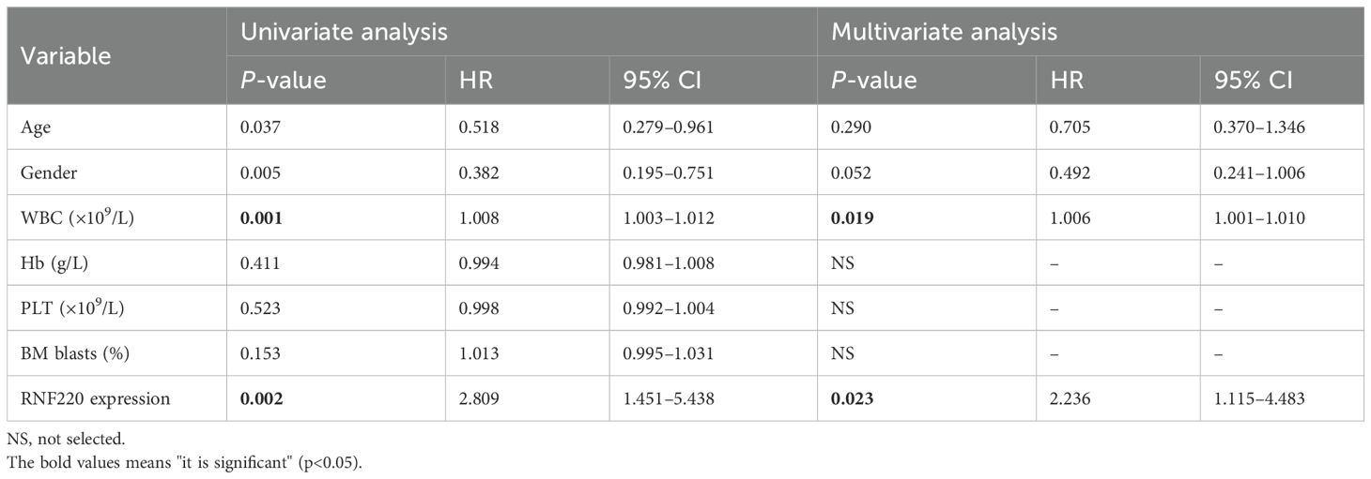The height and width of the screenshot is (479, 1371).
Task: Select the Univariate analysis header cell
Action: [343, 32]
